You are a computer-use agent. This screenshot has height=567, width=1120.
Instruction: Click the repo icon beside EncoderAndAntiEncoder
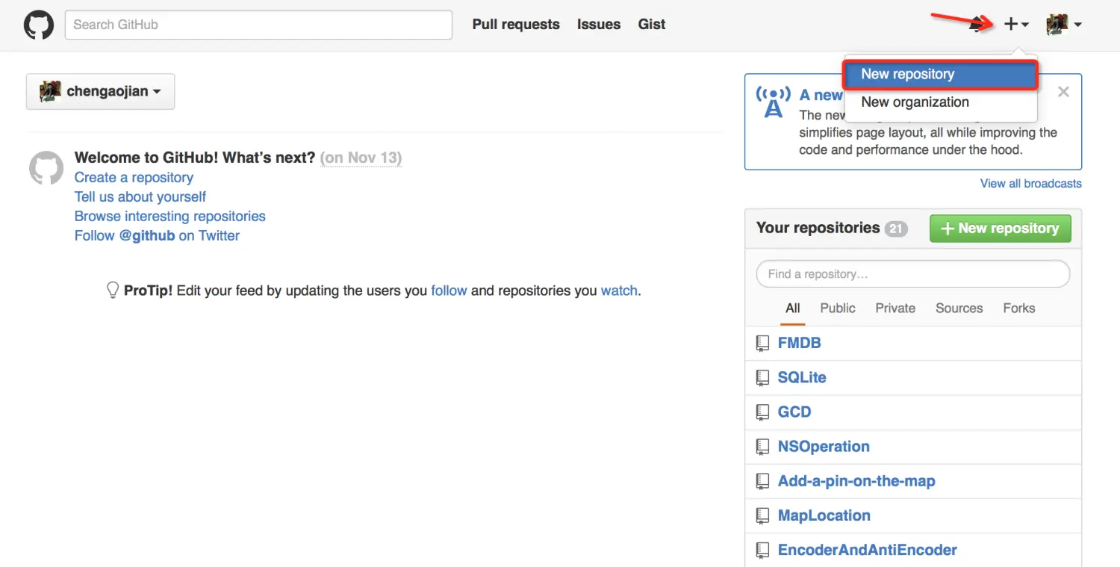coord(762,550)
